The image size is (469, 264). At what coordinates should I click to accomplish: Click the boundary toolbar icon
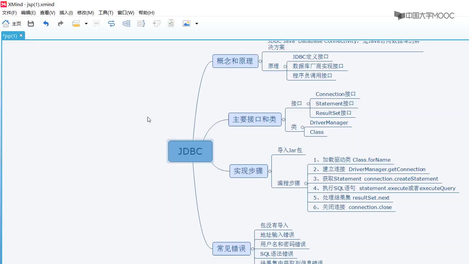[x=126, y=24]
